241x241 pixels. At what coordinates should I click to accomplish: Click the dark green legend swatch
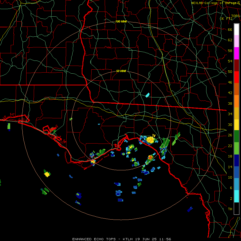(x=236, y=136)
